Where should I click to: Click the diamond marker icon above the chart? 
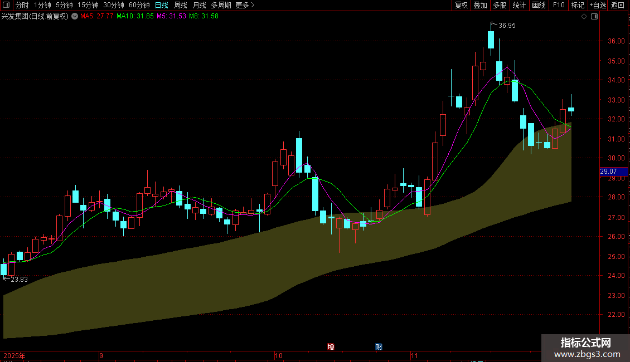(x=584, y=17)
